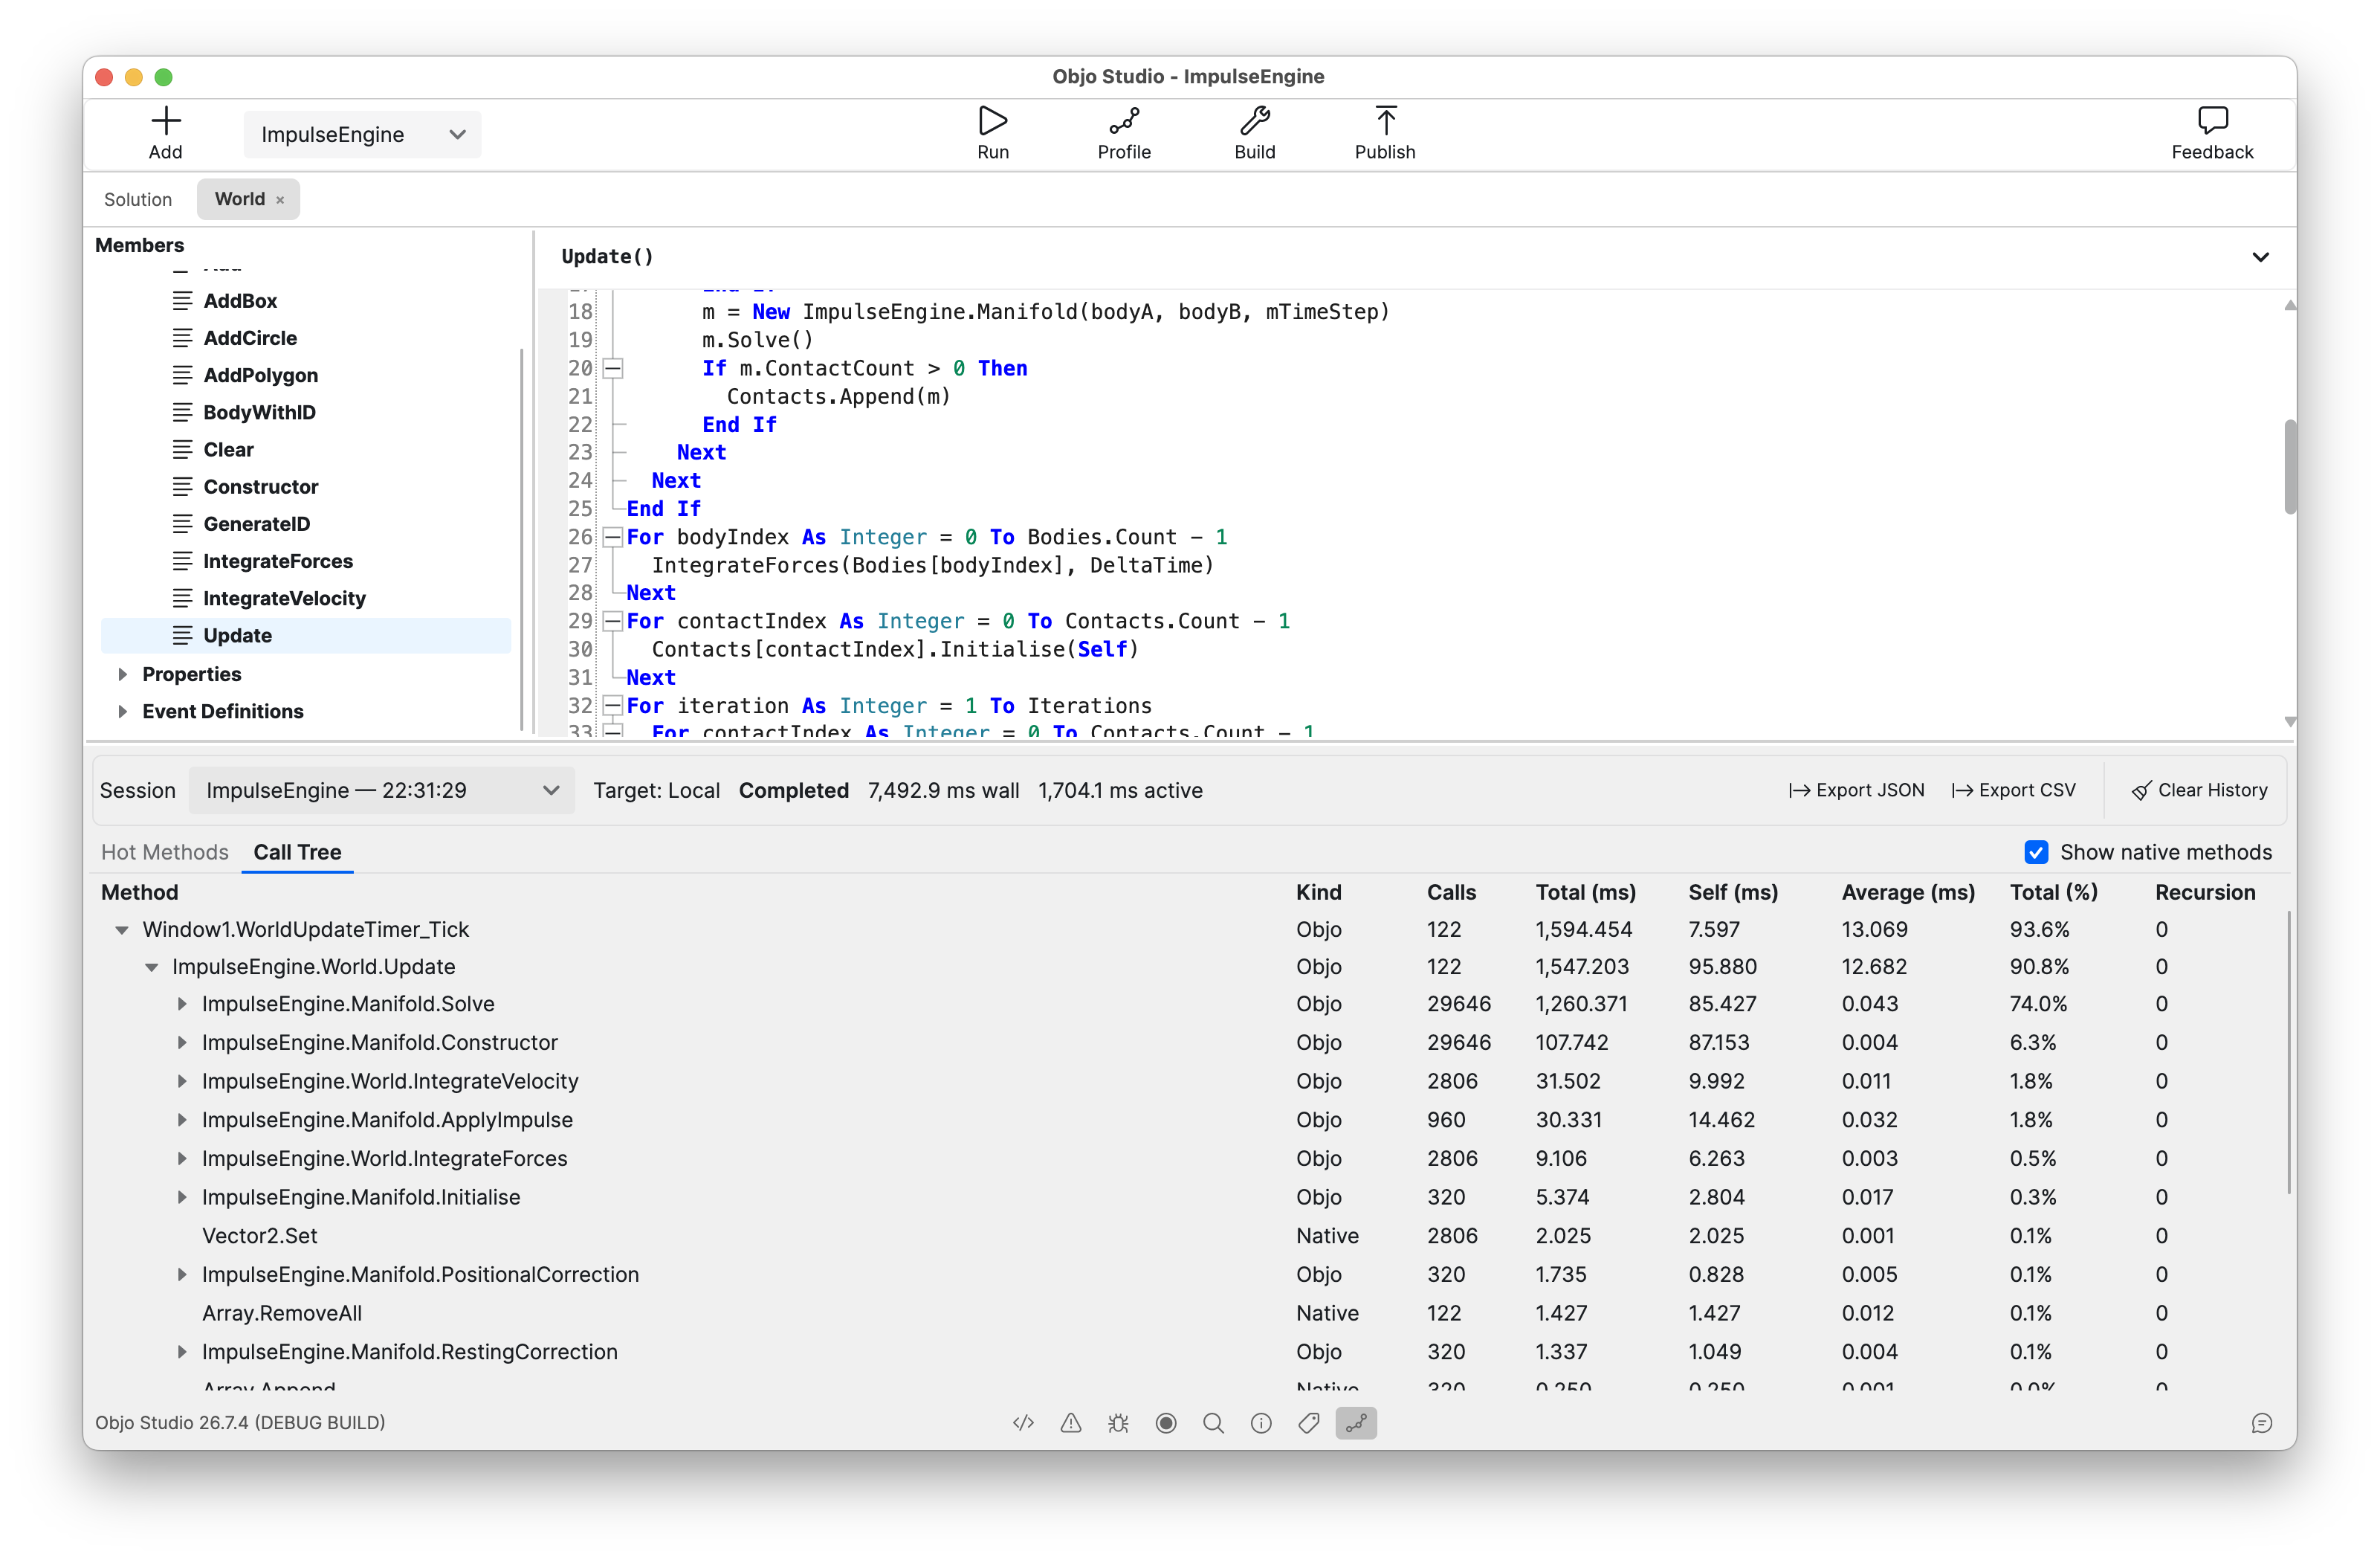Open the tag icon in status bar
2380x1560 pixels.
click(x=1309, y=1422)
